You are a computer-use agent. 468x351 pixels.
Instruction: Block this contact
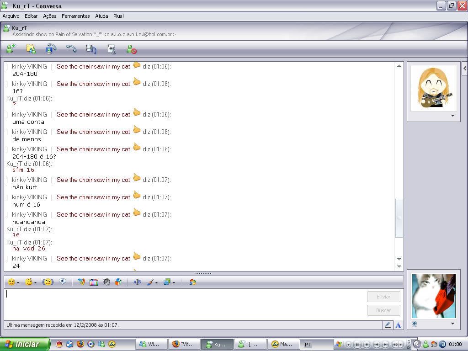[131, 49]
